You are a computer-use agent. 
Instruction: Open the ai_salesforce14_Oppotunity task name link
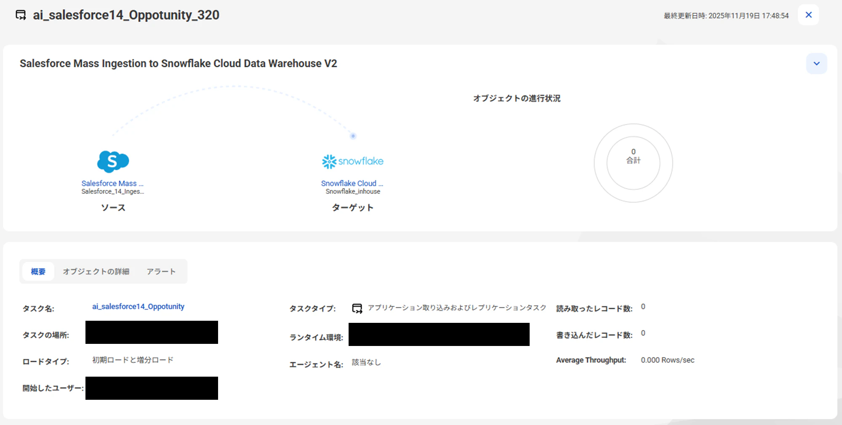(138, 306)
